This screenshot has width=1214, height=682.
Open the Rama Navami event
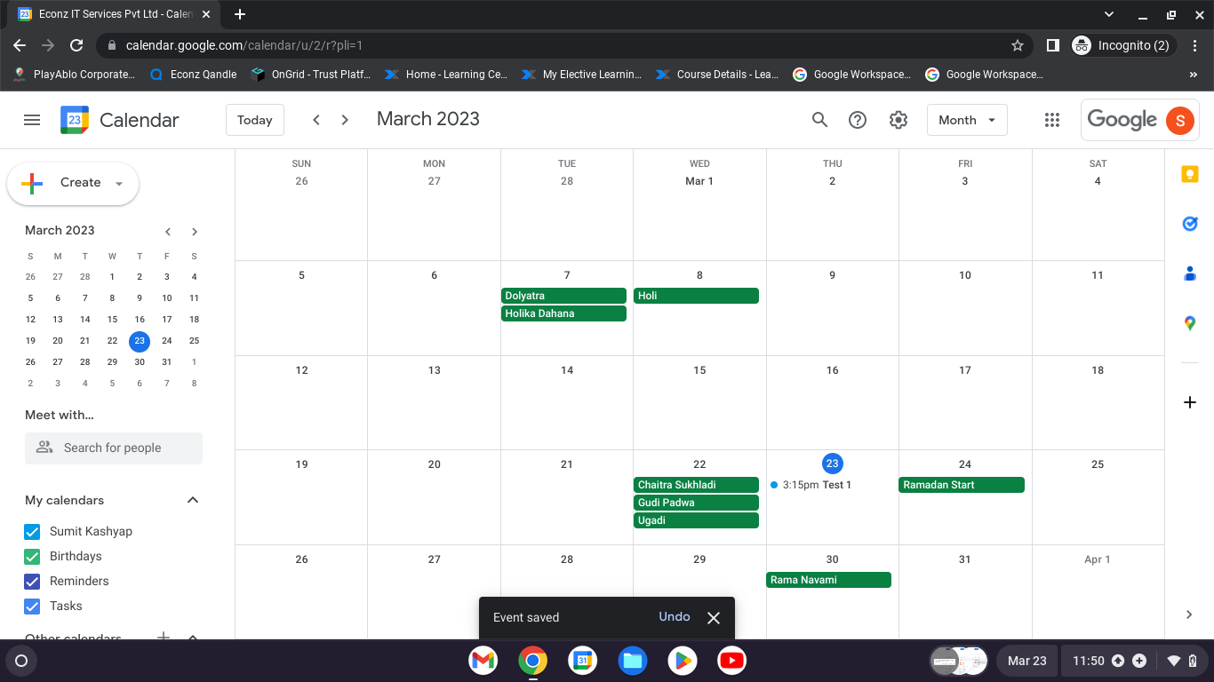828,580
